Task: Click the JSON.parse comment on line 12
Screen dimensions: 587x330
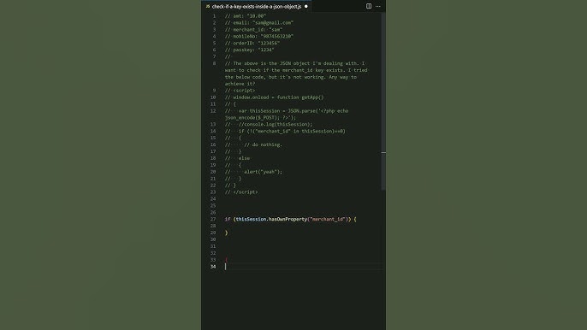Action: [x=287, y=114]
